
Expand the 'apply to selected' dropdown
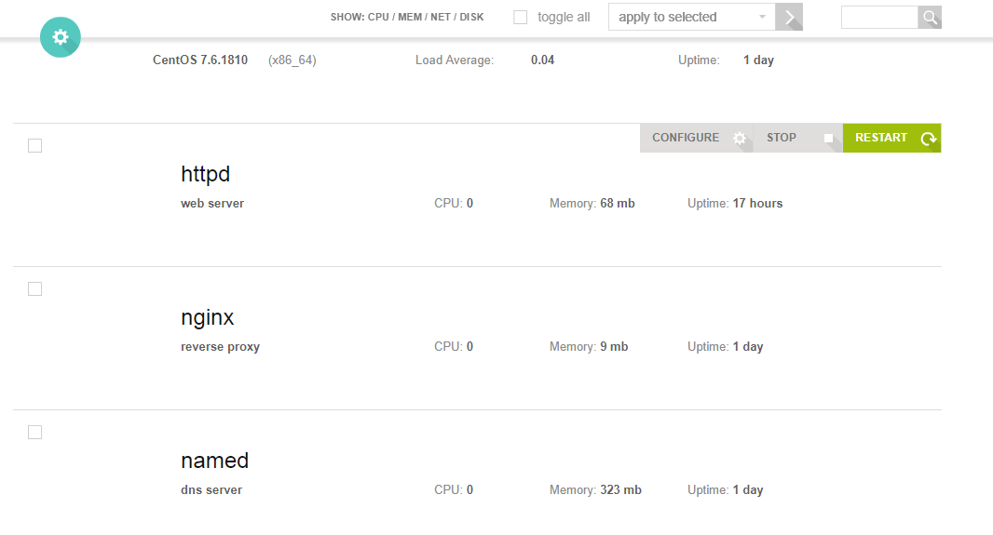pos(692,17)
